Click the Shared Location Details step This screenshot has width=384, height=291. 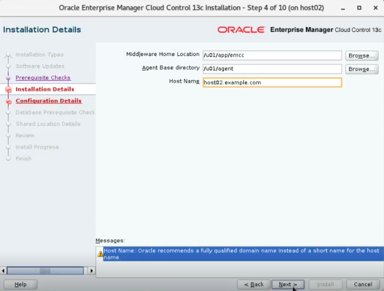click(48, 124)
